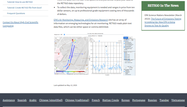Choose the Russian language link
The height and width of the screenshot is (107, 187).
(152, 100)
